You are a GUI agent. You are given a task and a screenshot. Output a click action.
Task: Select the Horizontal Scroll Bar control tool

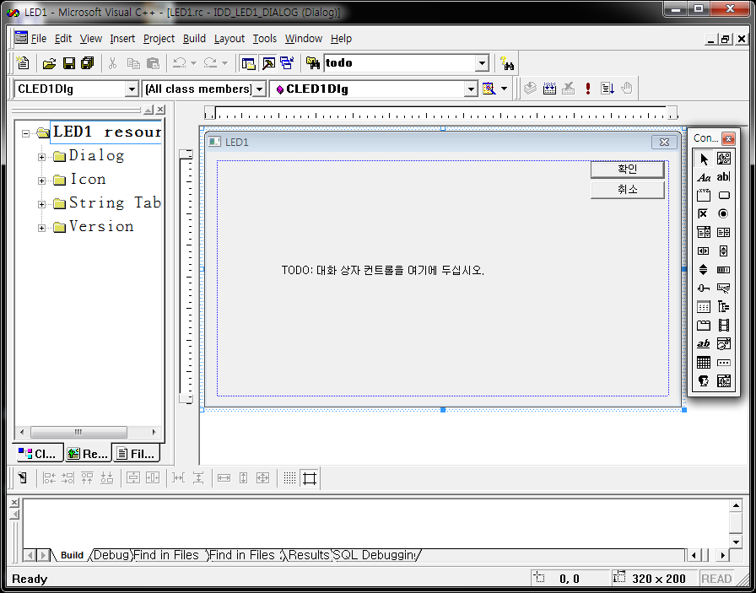[x=704, y=251]
